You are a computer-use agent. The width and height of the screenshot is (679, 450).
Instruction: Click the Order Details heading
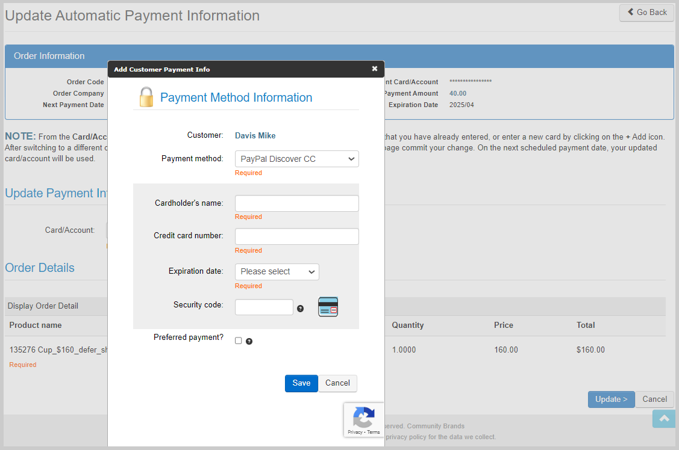click(40, 268)
